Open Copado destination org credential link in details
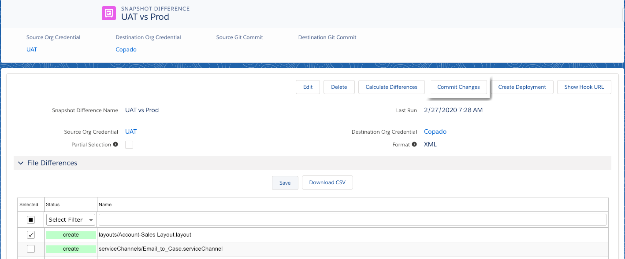 point(435,131)
